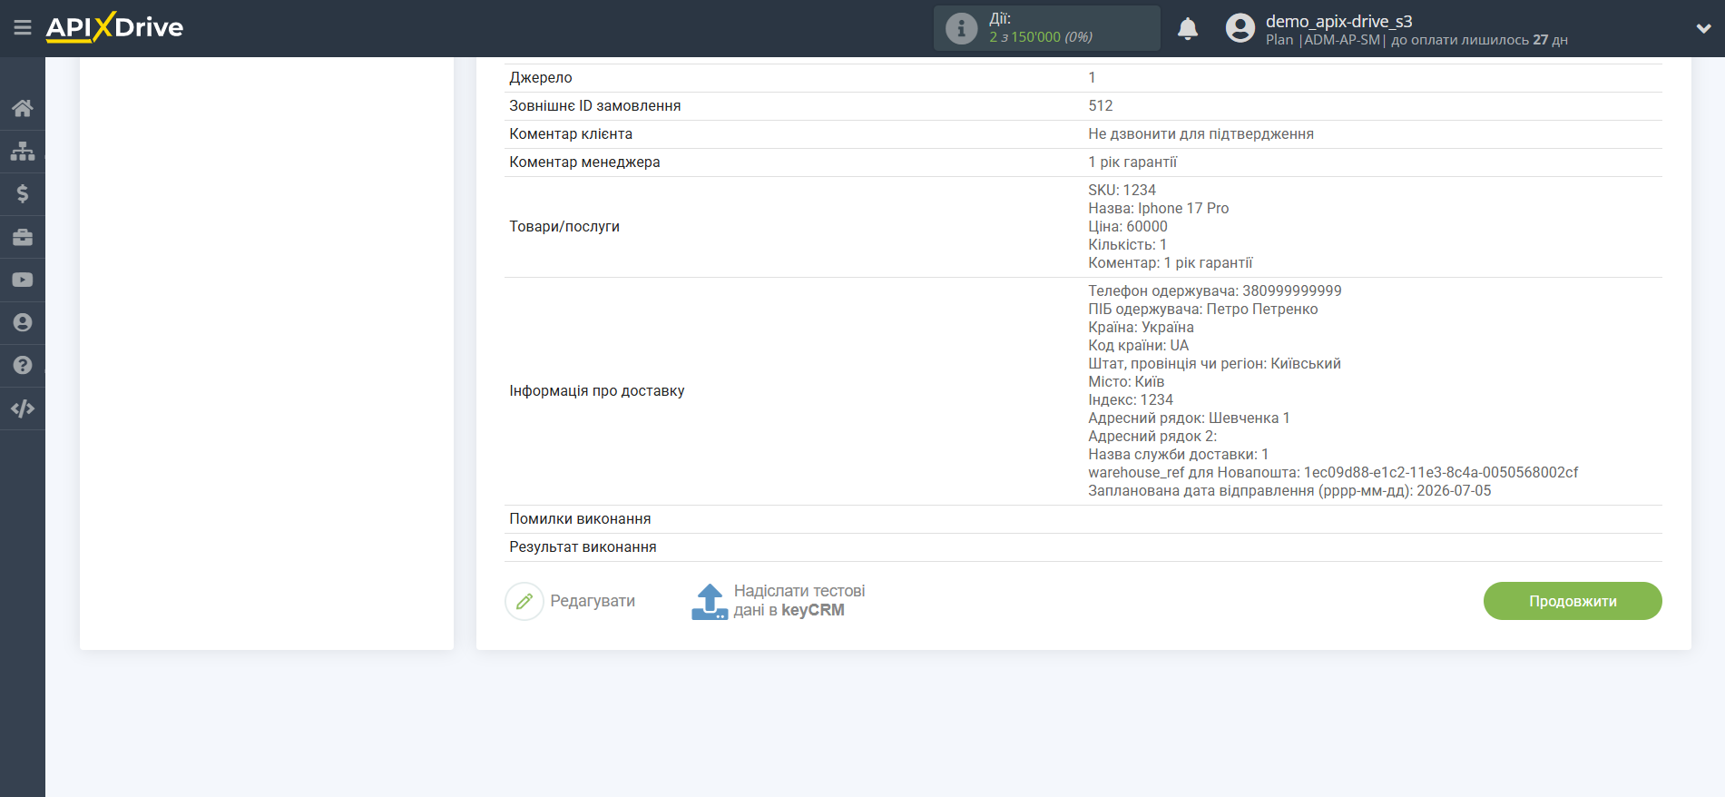Select the Інформація про доставку label

click(597, 391)
